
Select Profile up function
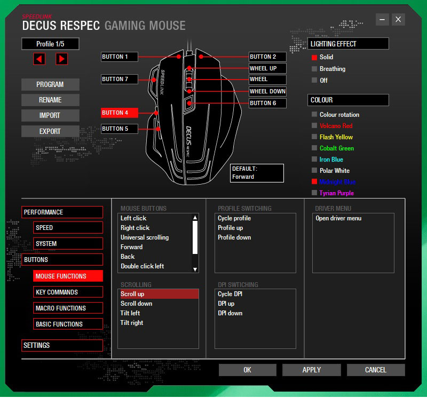[256, 228]
